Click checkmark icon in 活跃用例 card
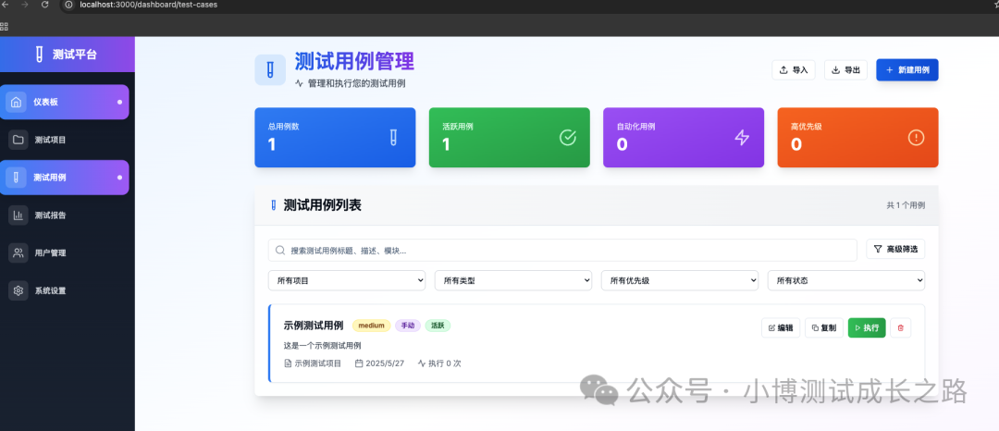 567,137
